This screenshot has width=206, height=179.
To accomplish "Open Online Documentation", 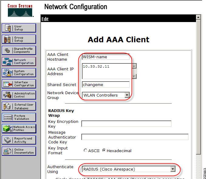I will (x=19, y=151).
